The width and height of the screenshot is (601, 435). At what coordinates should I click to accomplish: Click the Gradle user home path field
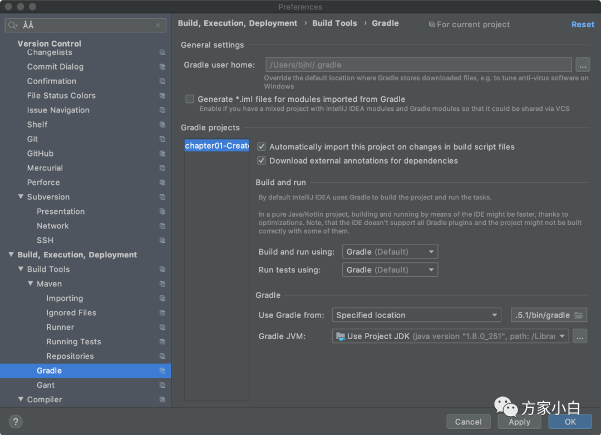click(x=418, y=65)
